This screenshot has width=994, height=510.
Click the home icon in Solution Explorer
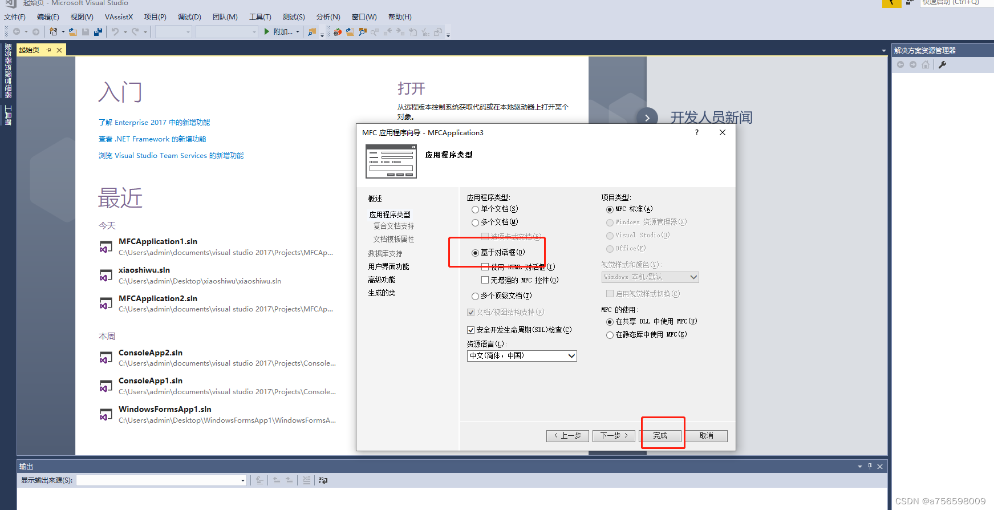click(x=926, y=64)
